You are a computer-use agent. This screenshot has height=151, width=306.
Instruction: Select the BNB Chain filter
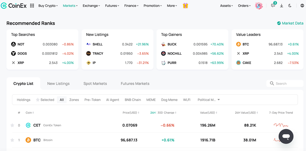[133, 100]
